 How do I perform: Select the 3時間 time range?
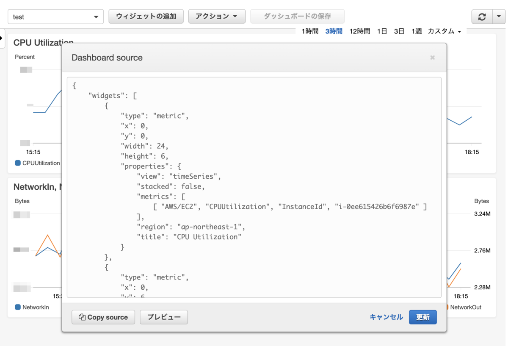click(x=334, y=31)
